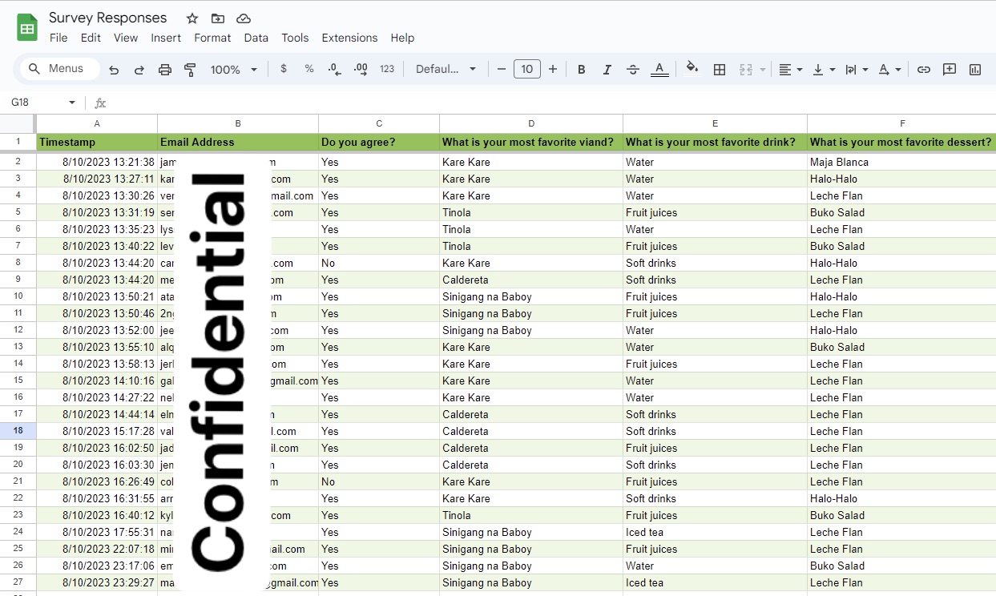This screenshot has width=996, height=596.
Task: Open the Extensions menu
Action: (x=349, y=38)
